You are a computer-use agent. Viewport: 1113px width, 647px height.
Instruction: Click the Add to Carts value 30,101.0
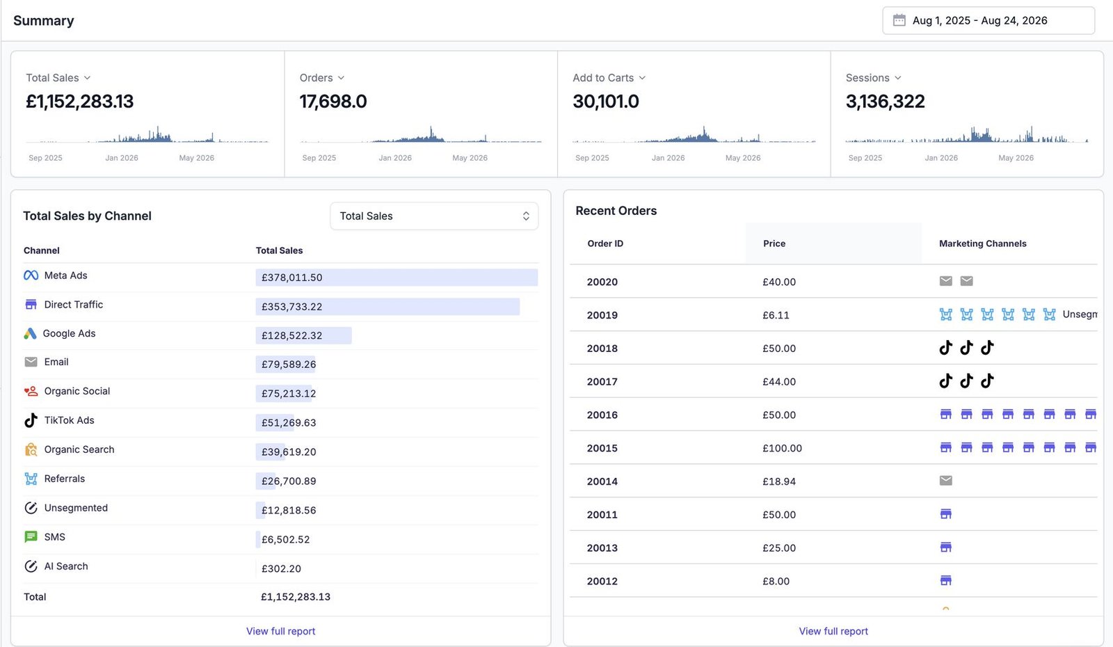click(x=606, y=102)
